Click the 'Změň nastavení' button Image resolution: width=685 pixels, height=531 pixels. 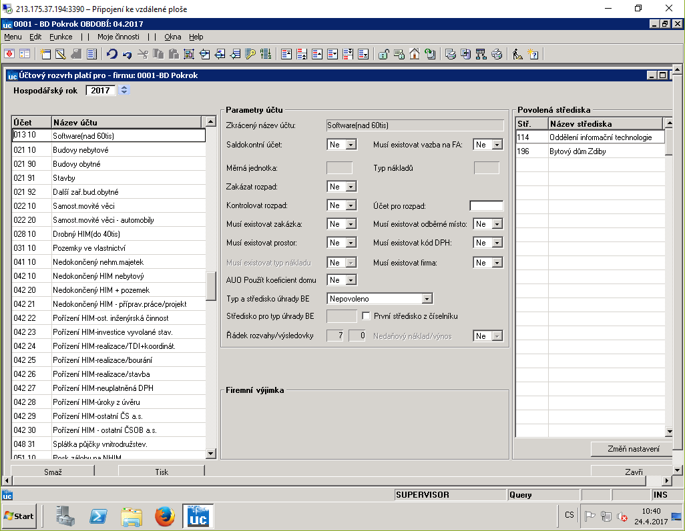pos(633,449)
